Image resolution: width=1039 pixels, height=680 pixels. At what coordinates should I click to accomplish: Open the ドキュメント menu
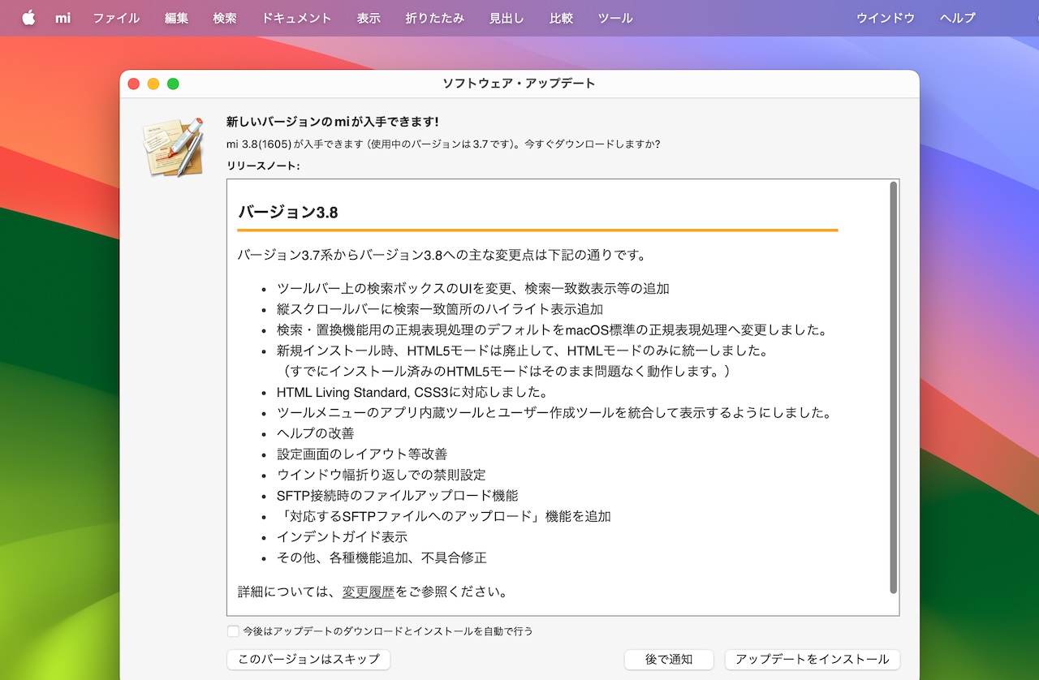pos(297,18)
